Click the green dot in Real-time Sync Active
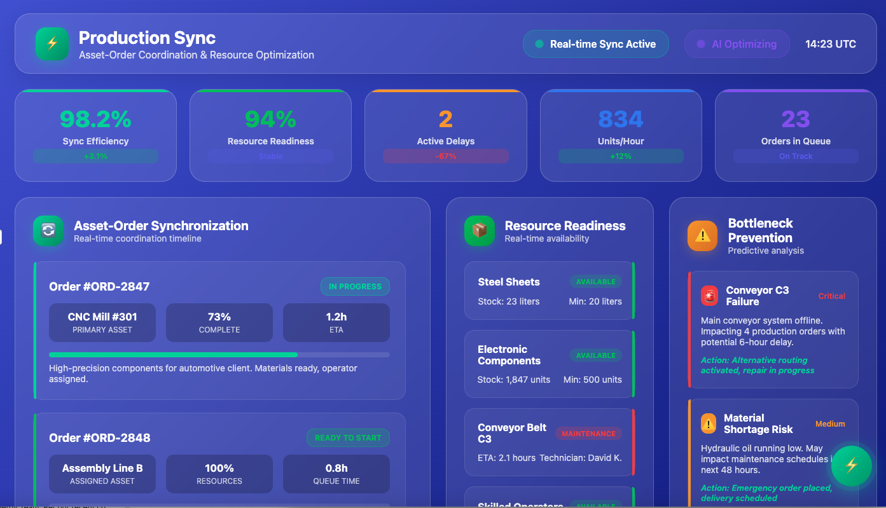886x508 pixels. [539, 45]
